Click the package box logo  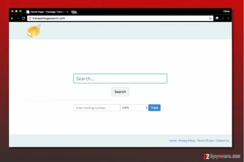click(x=34, y=31)
